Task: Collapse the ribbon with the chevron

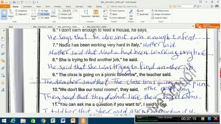Action: pyautogui.click(x=219, y=22)
